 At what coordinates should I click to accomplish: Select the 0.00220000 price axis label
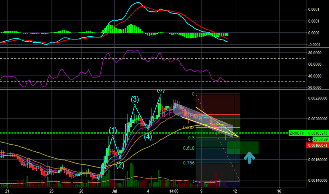click(x=318, y=98)
